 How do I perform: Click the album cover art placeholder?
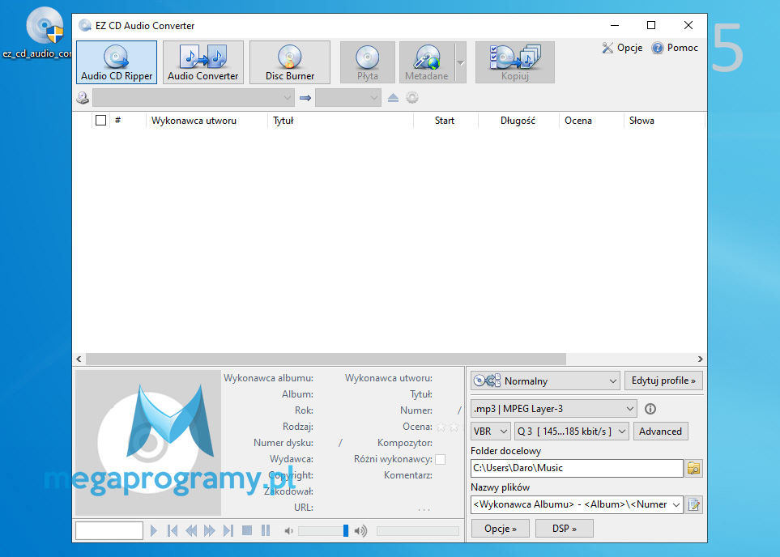coord(148,443)
